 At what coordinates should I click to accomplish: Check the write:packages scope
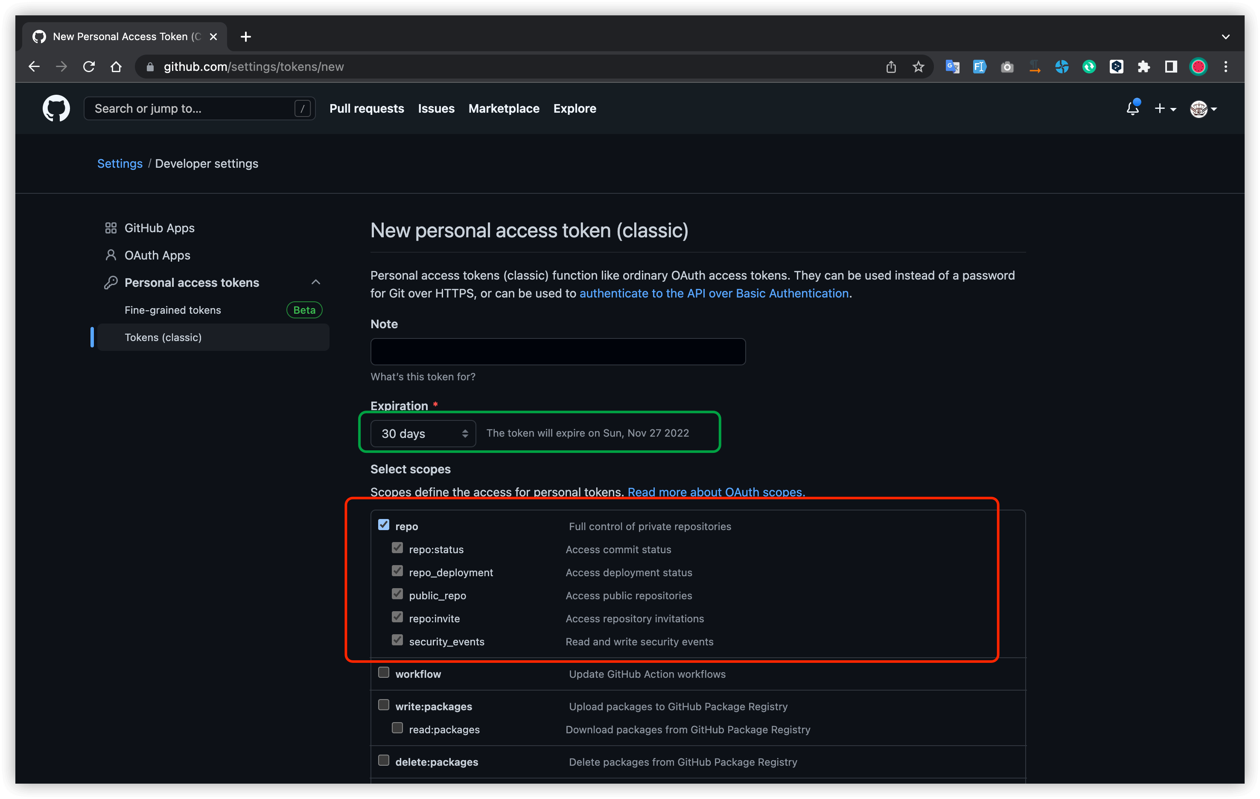(x=384, y=705)
